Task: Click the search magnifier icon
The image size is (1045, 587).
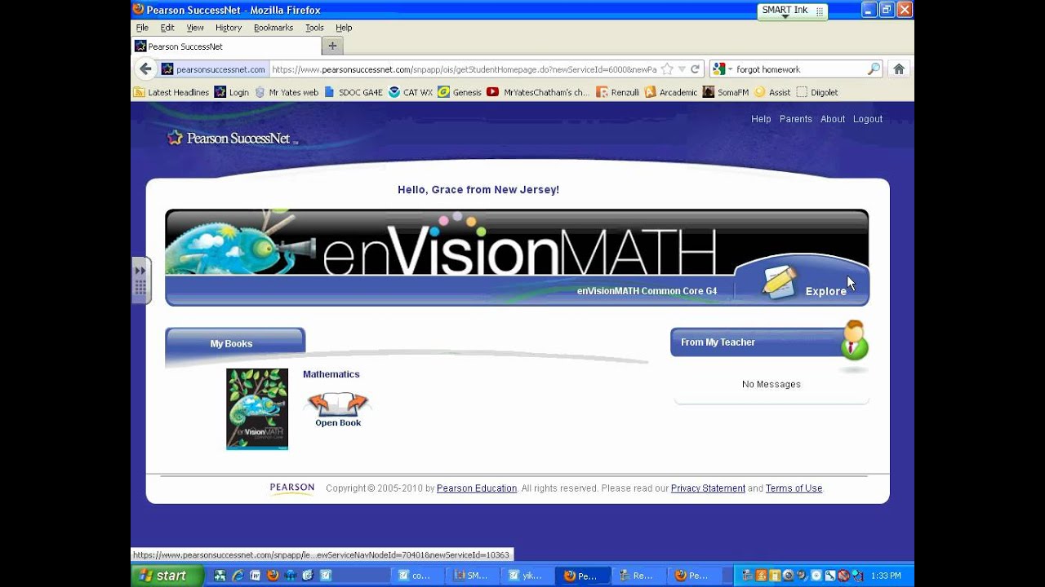Action: (874, 69)
